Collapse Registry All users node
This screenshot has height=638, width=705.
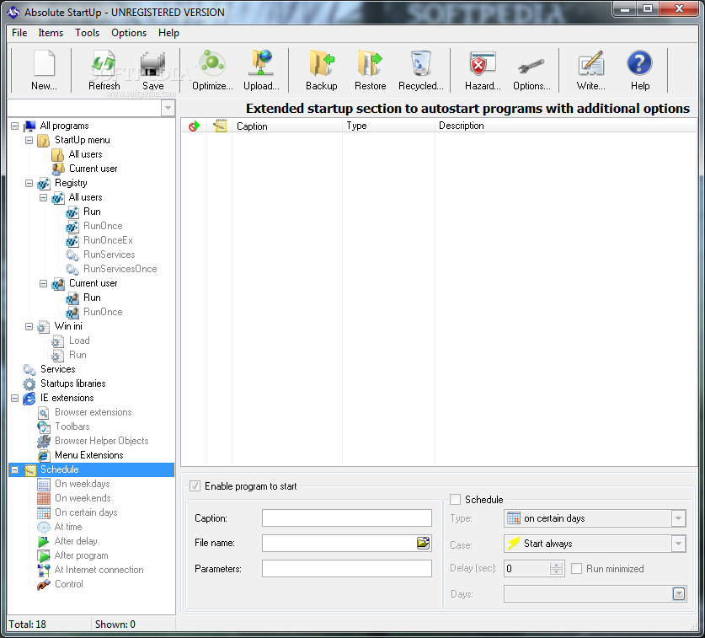click(44, 197)
